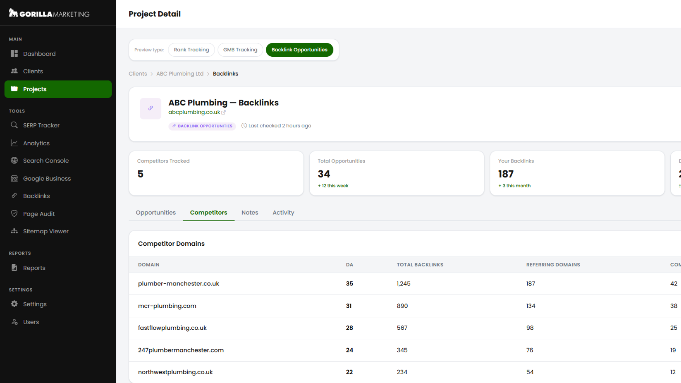681x383 pixels.
Task: Click Clients breadcrumb link
Action: click(x=138, y=73)
